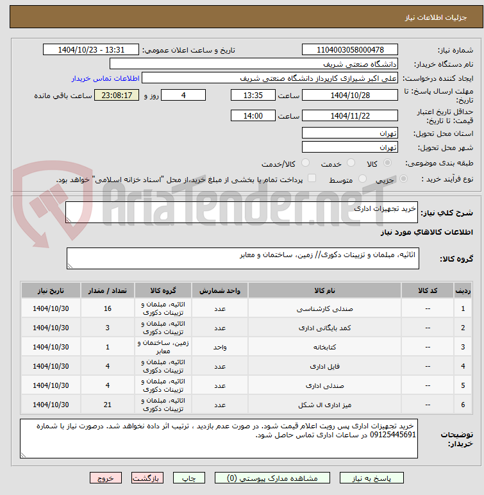The image size is (484, 495).
Task: Click the تعداد / مقدار column header
Action: (x=107, y=290)
